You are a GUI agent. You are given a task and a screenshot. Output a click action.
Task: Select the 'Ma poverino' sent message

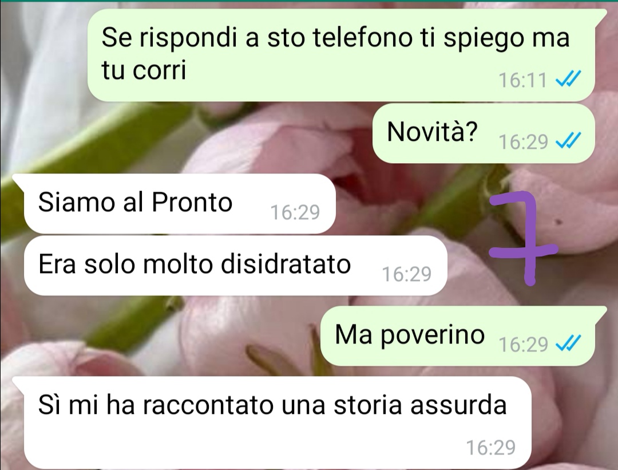(x=463, y=336)
